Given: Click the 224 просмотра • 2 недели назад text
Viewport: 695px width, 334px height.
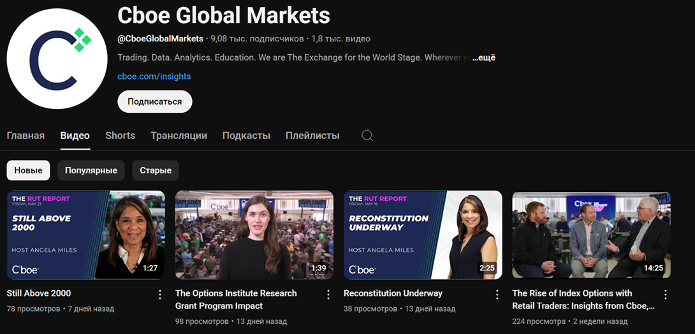Looking at the screenshot, I should (570, 321).
